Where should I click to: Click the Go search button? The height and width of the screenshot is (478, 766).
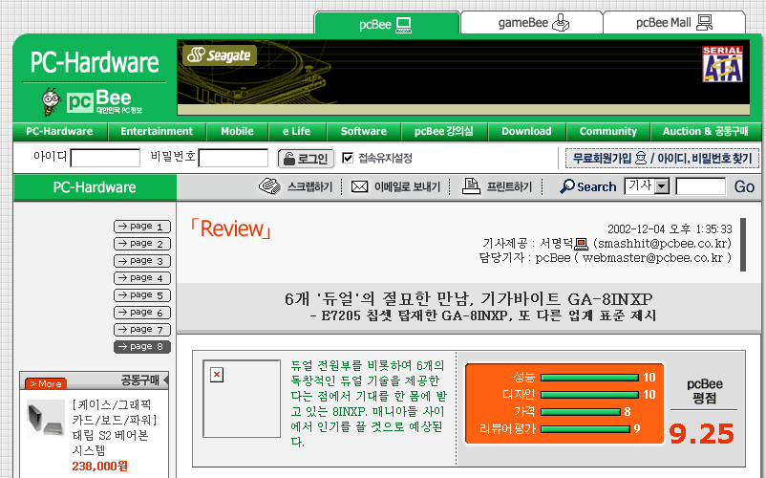744,186
